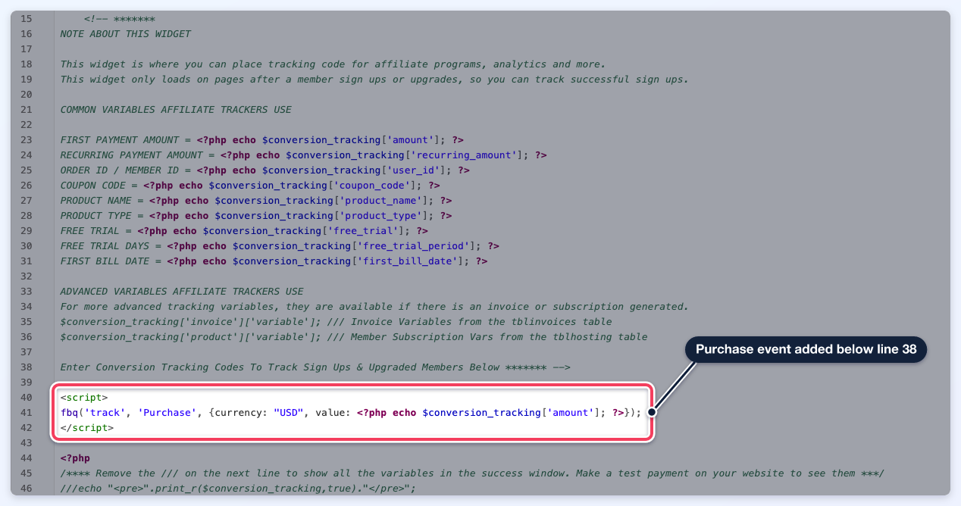The width and height of the screenshot is (961, 506).
Task: Click the 'RECURRING PAYMENT AMOUNT' line
Action: pyautogui.click(x=303, y=155)
